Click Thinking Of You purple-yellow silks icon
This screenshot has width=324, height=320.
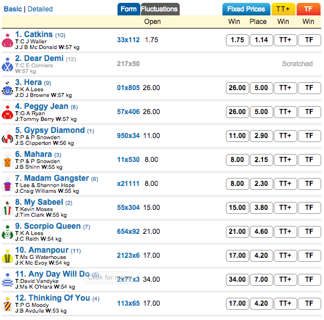click(x=7, y=304)
